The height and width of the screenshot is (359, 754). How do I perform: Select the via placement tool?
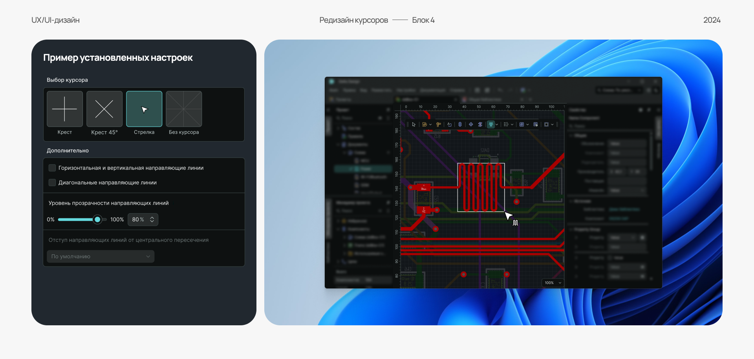[x=460, y=124]
